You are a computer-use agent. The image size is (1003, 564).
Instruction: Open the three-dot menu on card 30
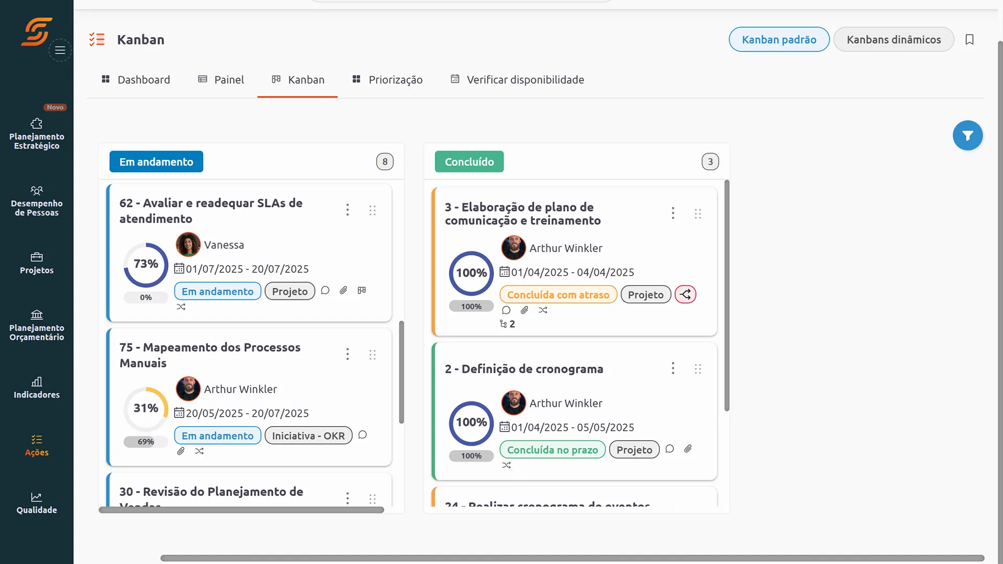click(347, 498)
